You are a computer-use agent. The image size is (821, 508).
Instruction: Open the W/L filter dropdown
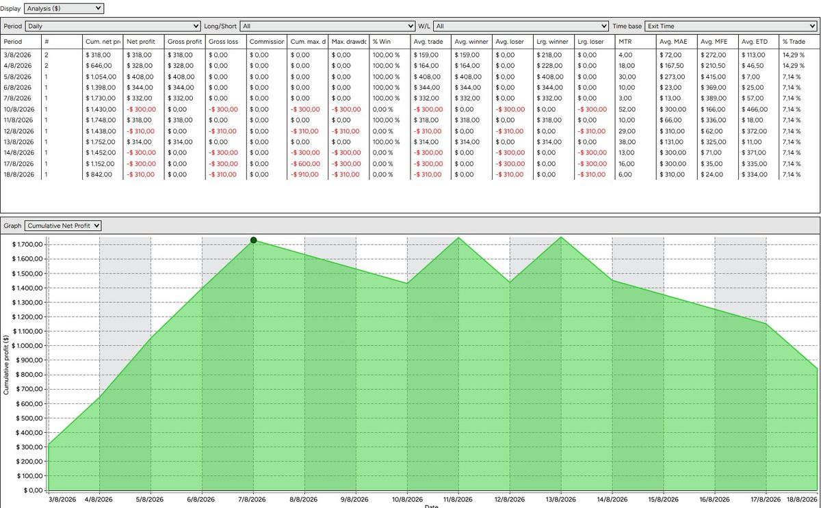(521, 26)
